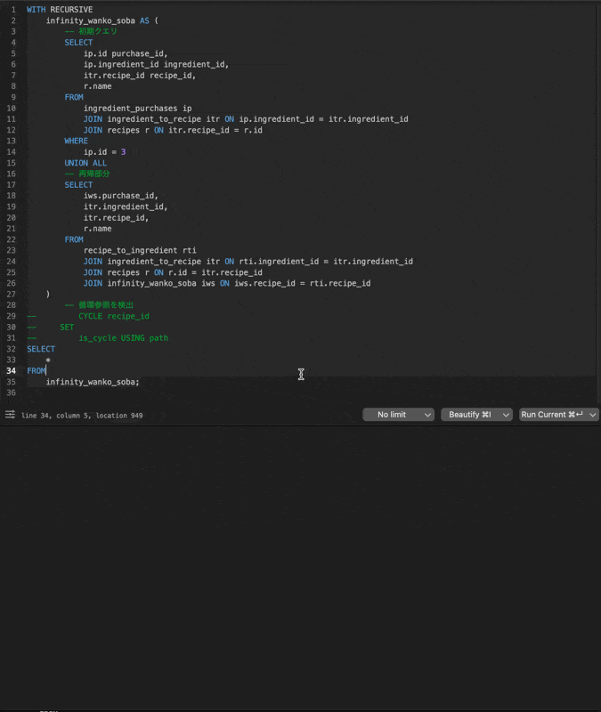The width and height of the screenshot is (601, 712).
Task: Click the FROM keyword on line 9
Action: click(x=74, y=97)
